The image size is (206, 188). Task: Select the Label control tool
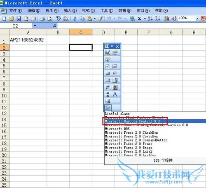tap(115, 94)
